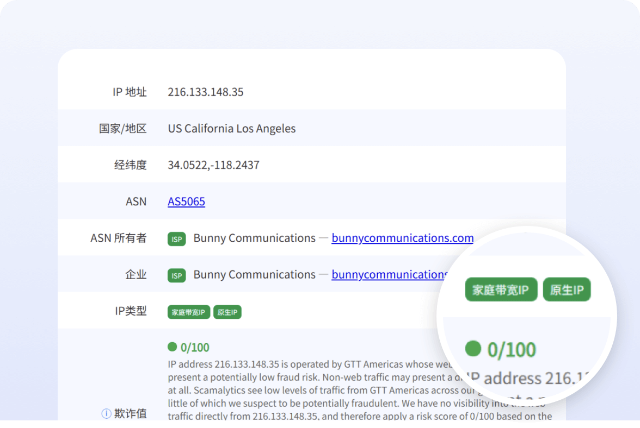Open bunnycommunications.com link in ASN 所有者 row
Screen dimensions: 640x428
(402, 238)
